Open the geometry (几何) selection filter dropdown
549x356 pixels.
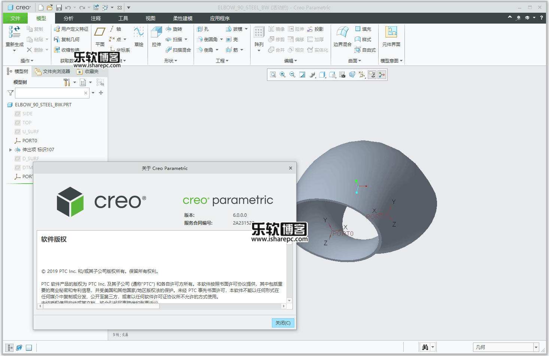(x=536, y=347)
